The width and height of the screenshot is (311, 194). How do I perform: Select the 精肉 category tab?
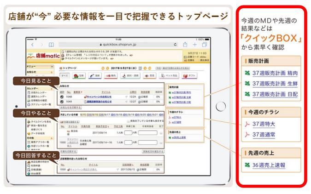pos(111,75)
